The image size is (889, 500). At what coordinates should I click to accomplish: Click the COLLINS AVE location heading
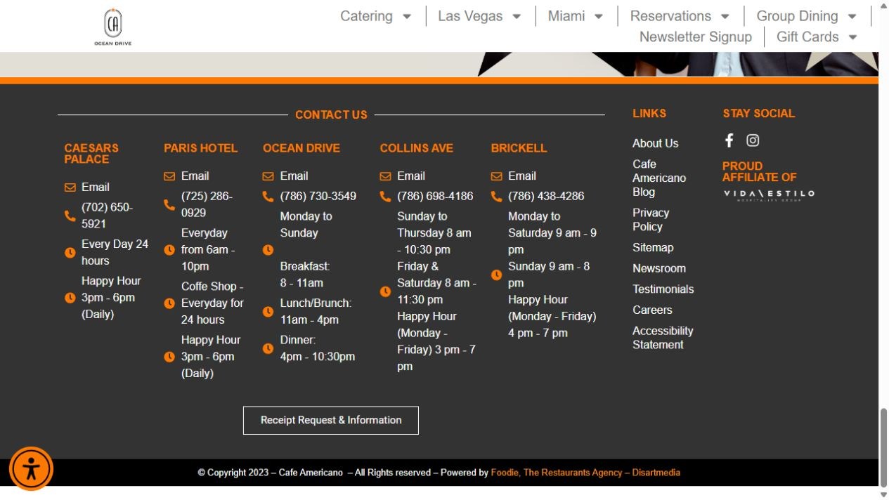tap(417, 148)
